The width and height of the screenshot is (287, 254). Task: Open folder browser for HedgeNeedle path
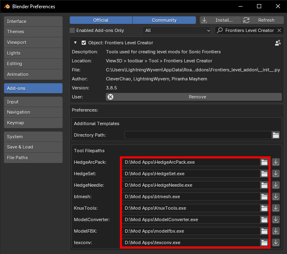coord(264,185)
